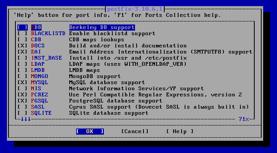Screen dimensions: 277x153
Task: Disable the PGSQL checkbox
Action: 22,101
